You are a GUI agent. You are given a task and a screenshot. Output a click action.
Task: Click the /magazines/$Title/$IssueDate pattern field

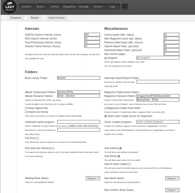(x=158, y=96)
